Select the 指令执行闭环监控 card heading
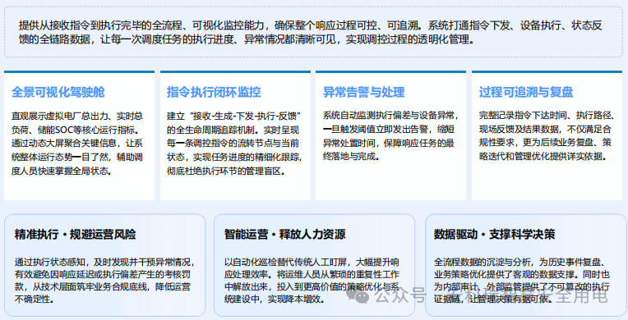 pyautogui.click(x=214, y=92)
